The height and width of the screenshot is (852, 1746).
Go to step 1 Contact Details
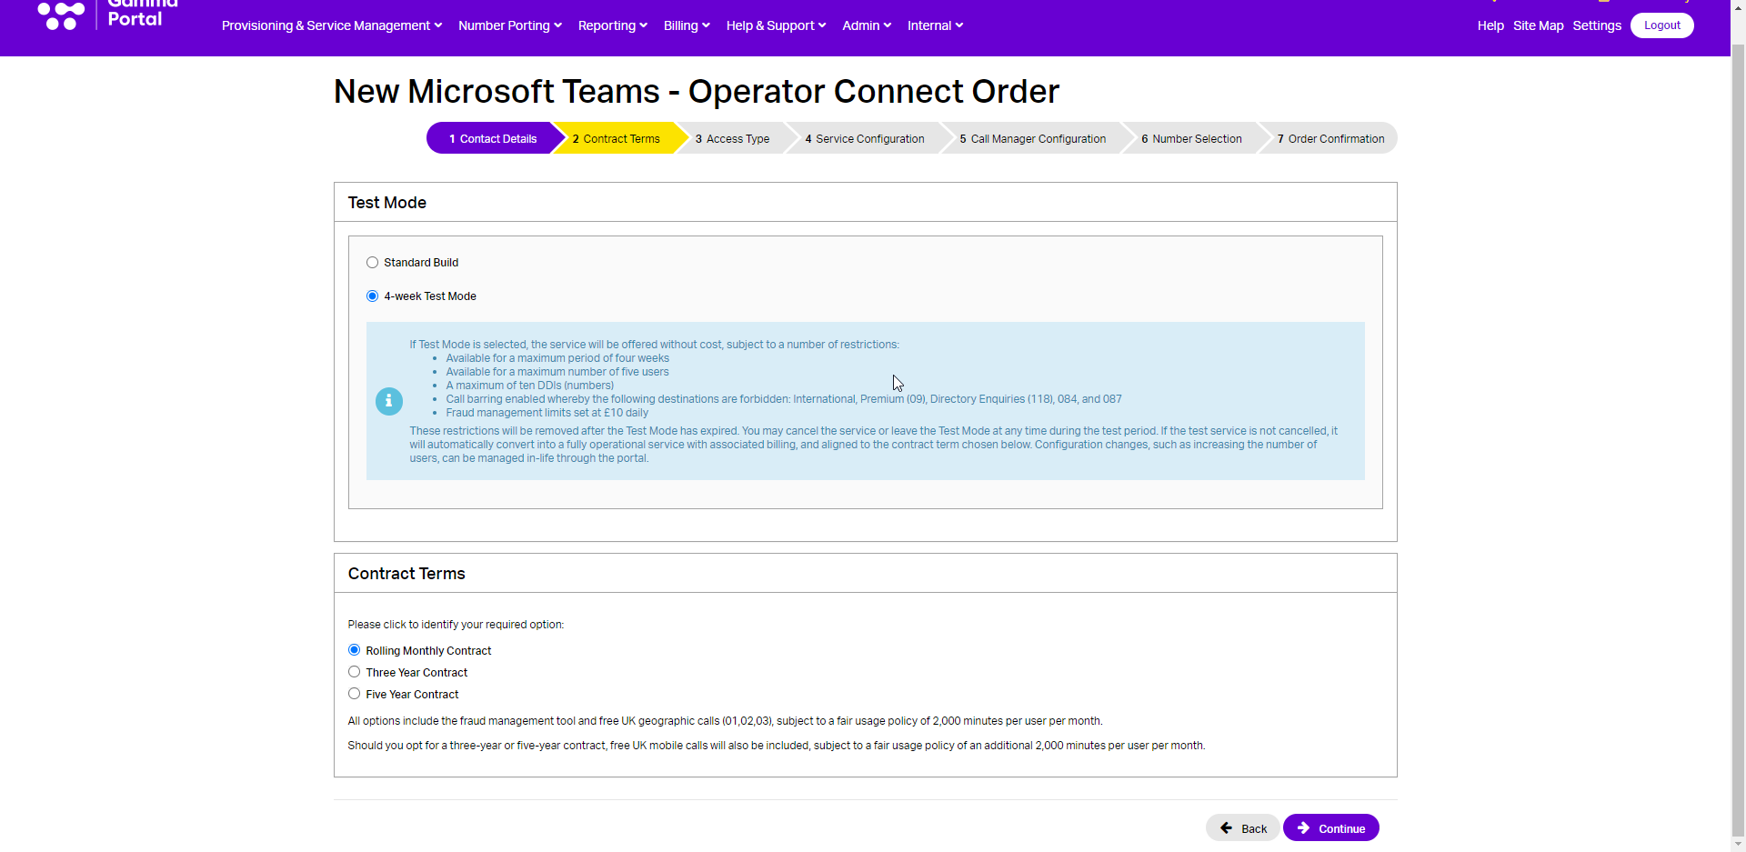[x=493, y=138]
